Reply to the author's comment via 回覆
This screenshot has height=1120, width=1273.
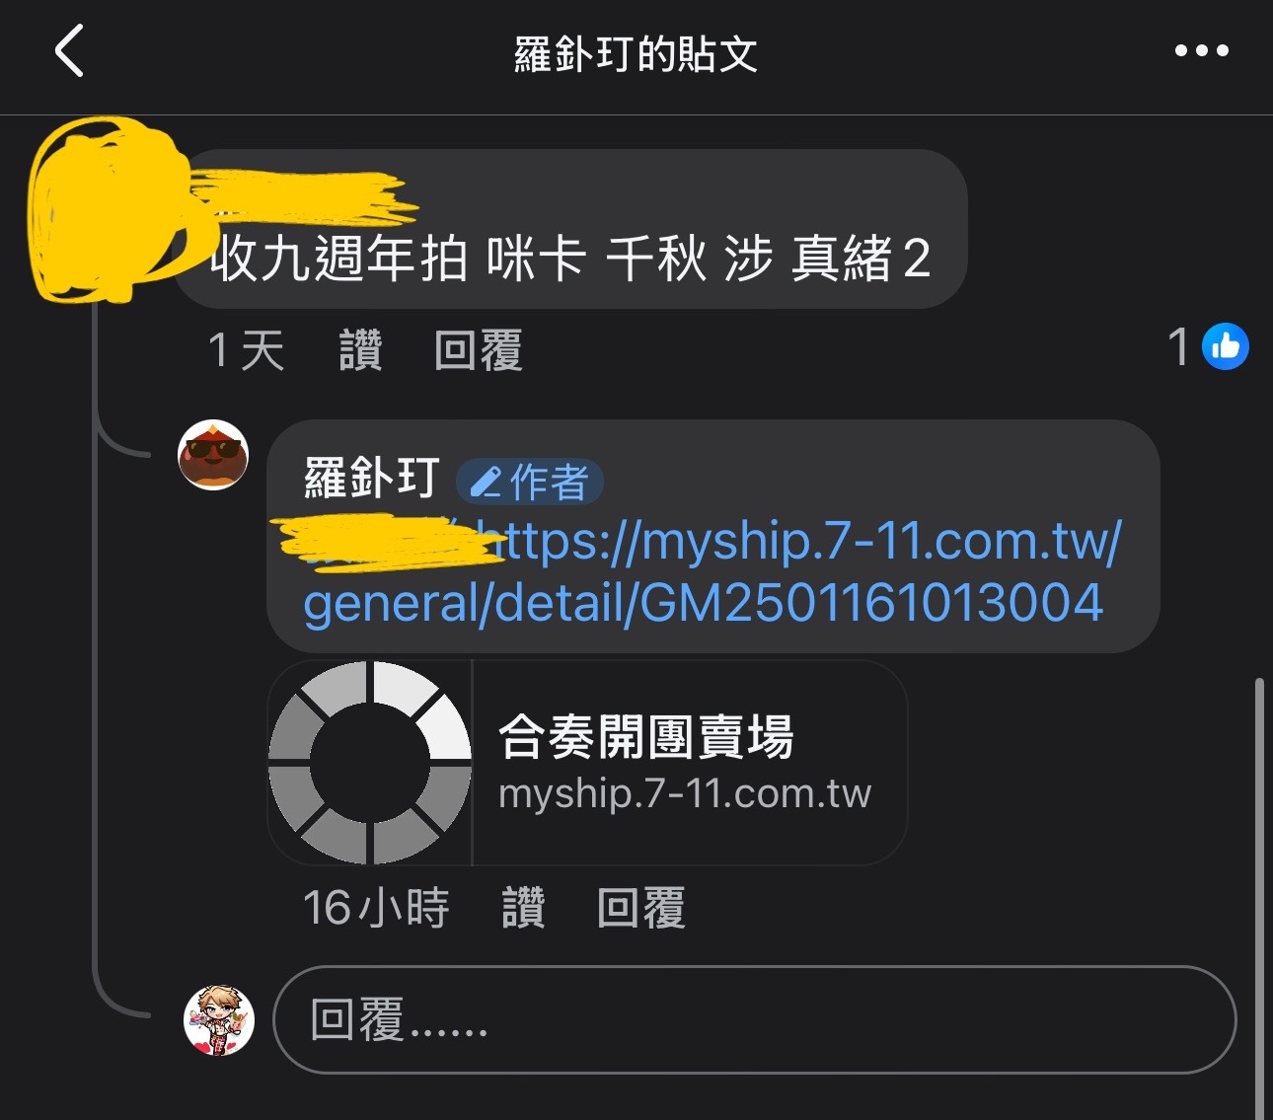click(641, 908)
